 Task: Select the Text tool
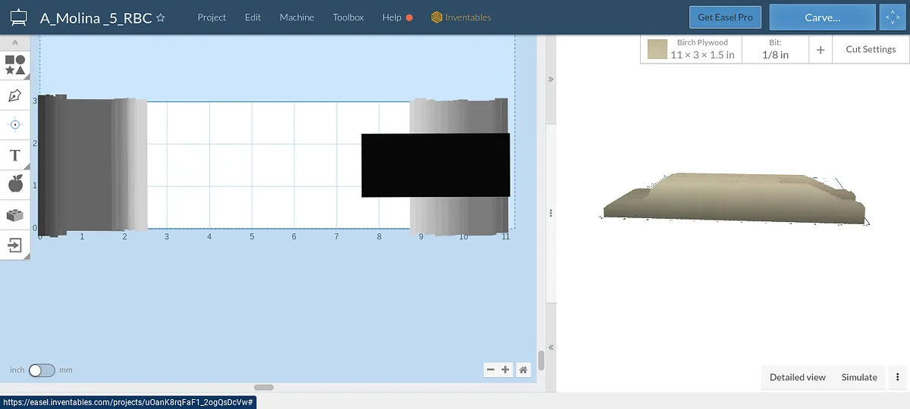(x=14, y=155)
